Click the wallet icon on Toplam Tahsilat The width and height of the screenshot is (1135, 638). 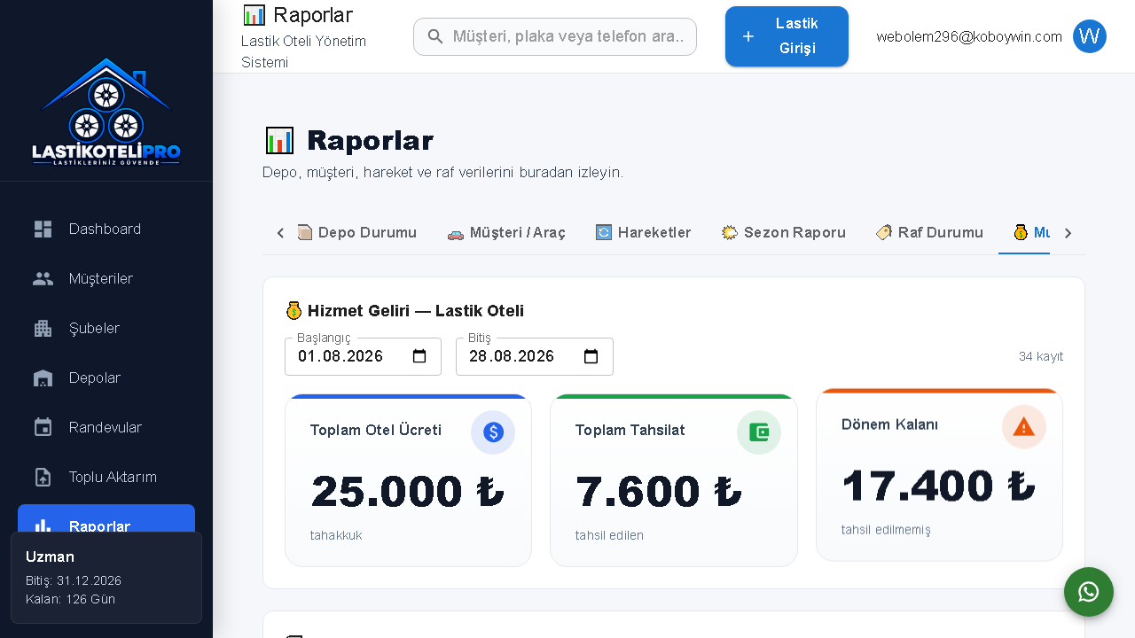tap(759, 432)
